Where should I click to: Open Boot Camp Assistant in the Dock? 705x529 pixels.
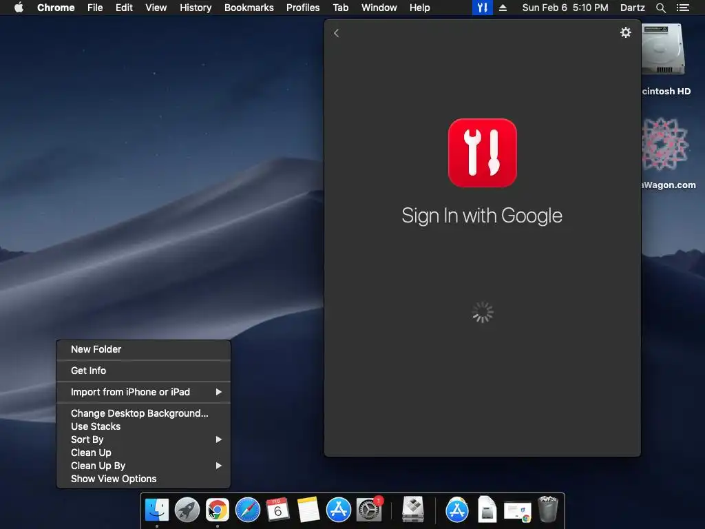(x=413, y=510)
